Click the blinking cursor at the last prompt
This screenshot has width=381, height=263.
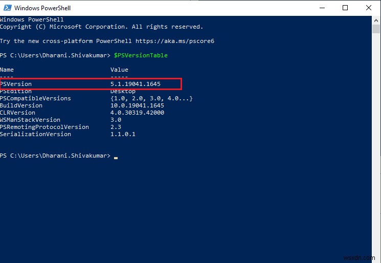116,158
